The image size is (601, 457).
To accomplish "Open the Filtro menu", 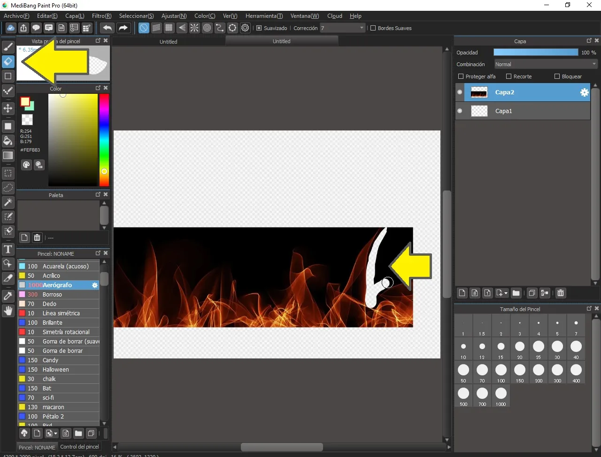I will click(x=102, y=16).
